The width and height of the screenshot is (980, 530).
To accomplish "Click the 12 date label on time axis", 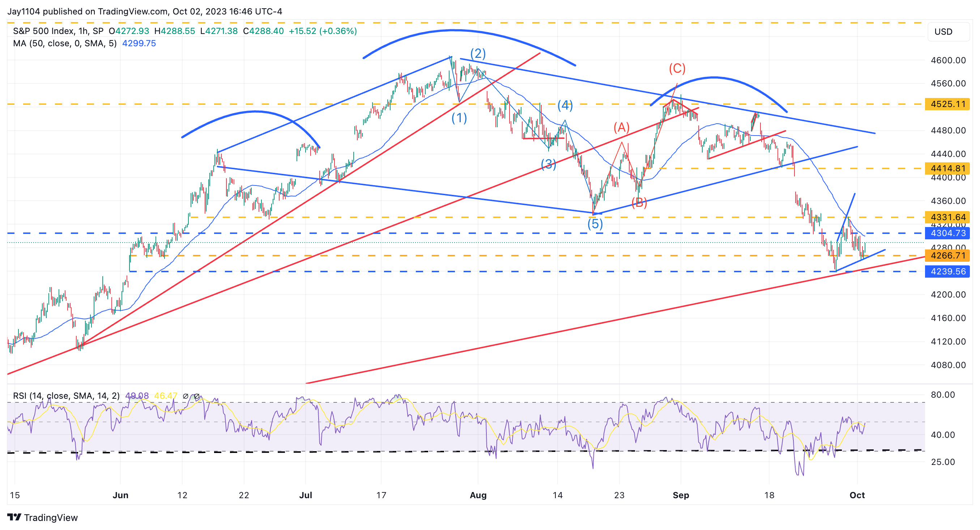I will [182, 495].
